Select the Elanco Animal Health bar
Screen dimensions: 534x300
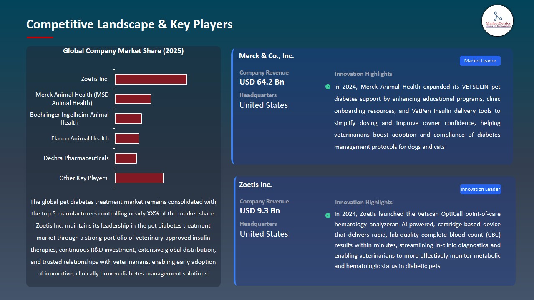click(x=127, y=138)
